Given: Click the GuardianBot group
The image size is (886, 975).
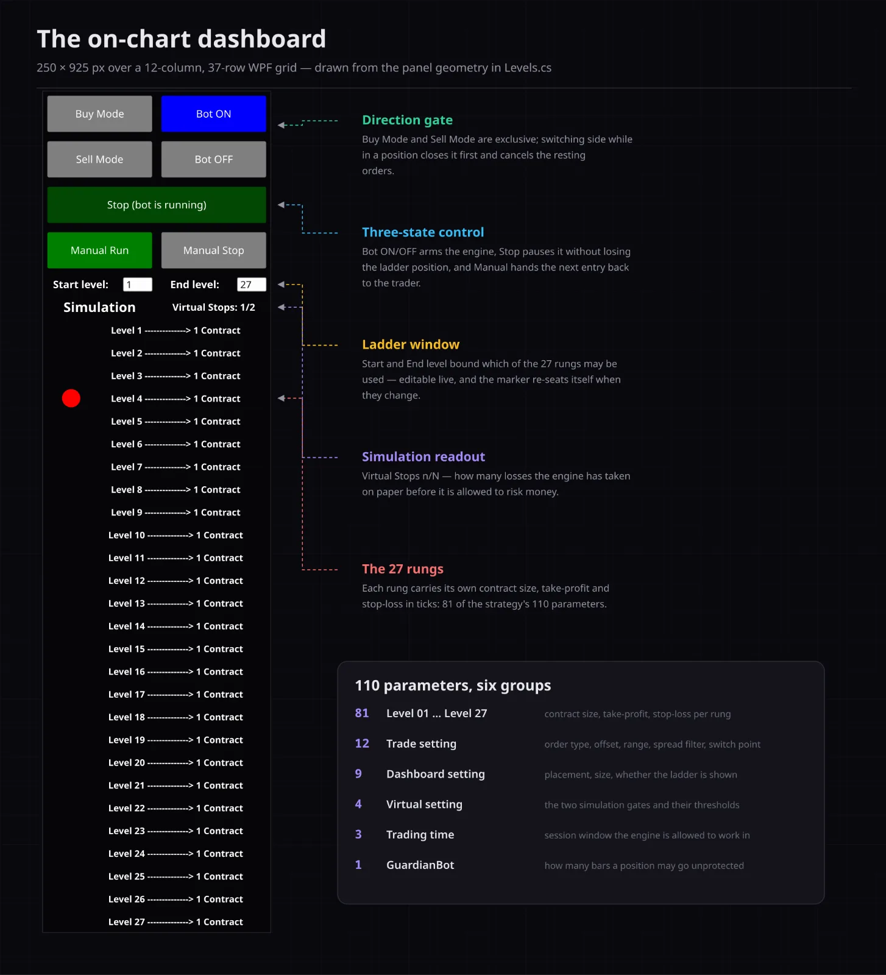Looking at the screenshot, I should click(420, 865).
